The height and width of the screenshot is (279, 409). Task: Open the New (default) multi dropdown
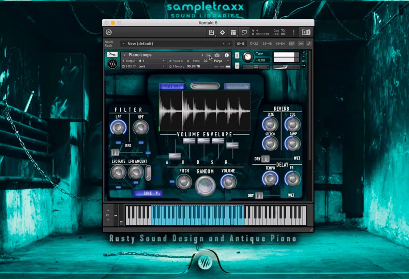[123, 44]
